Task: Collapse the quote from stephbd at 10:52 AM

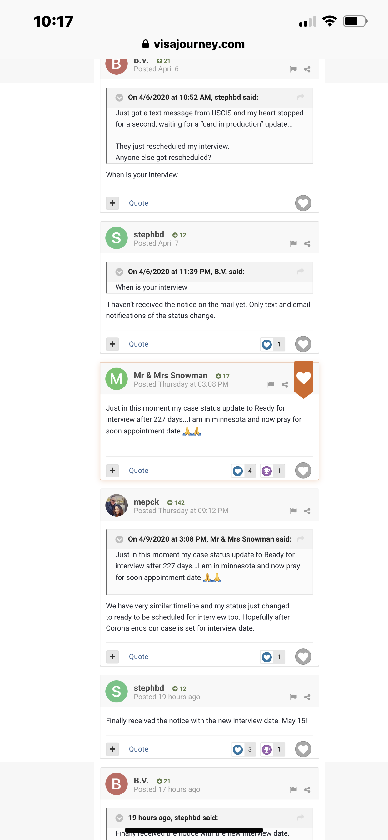Action: pos(119,97)
